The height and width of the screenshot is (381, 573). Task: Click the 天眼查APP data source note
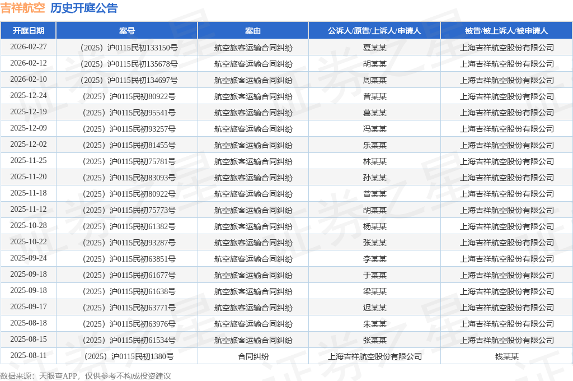tap(86, 376)
